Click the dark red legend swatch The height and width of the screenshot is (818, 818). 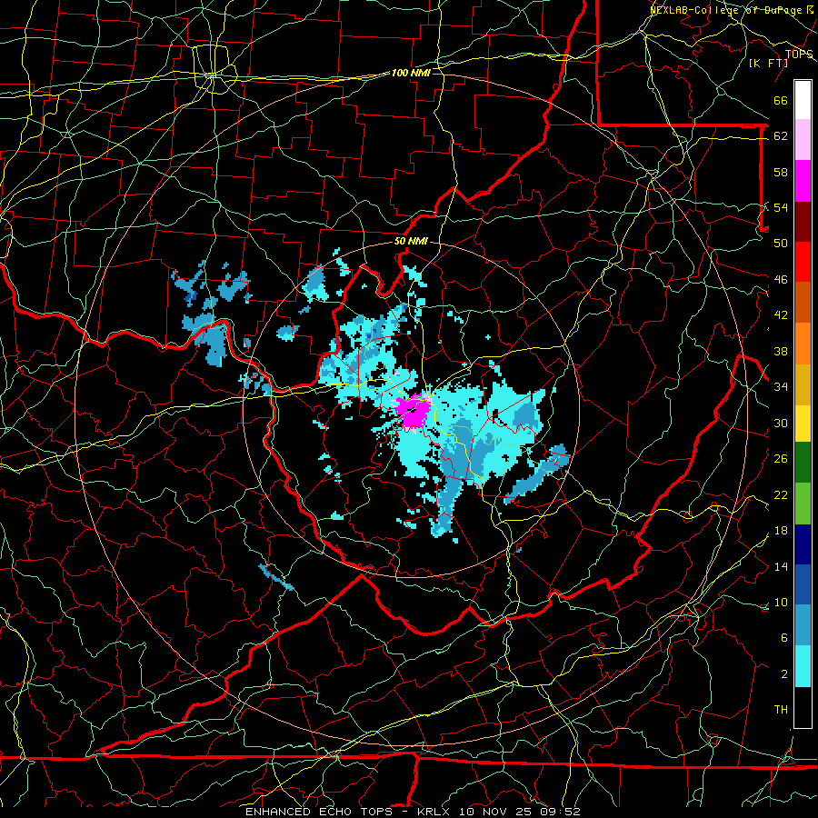pyautogui.click(x=803, y=222)
